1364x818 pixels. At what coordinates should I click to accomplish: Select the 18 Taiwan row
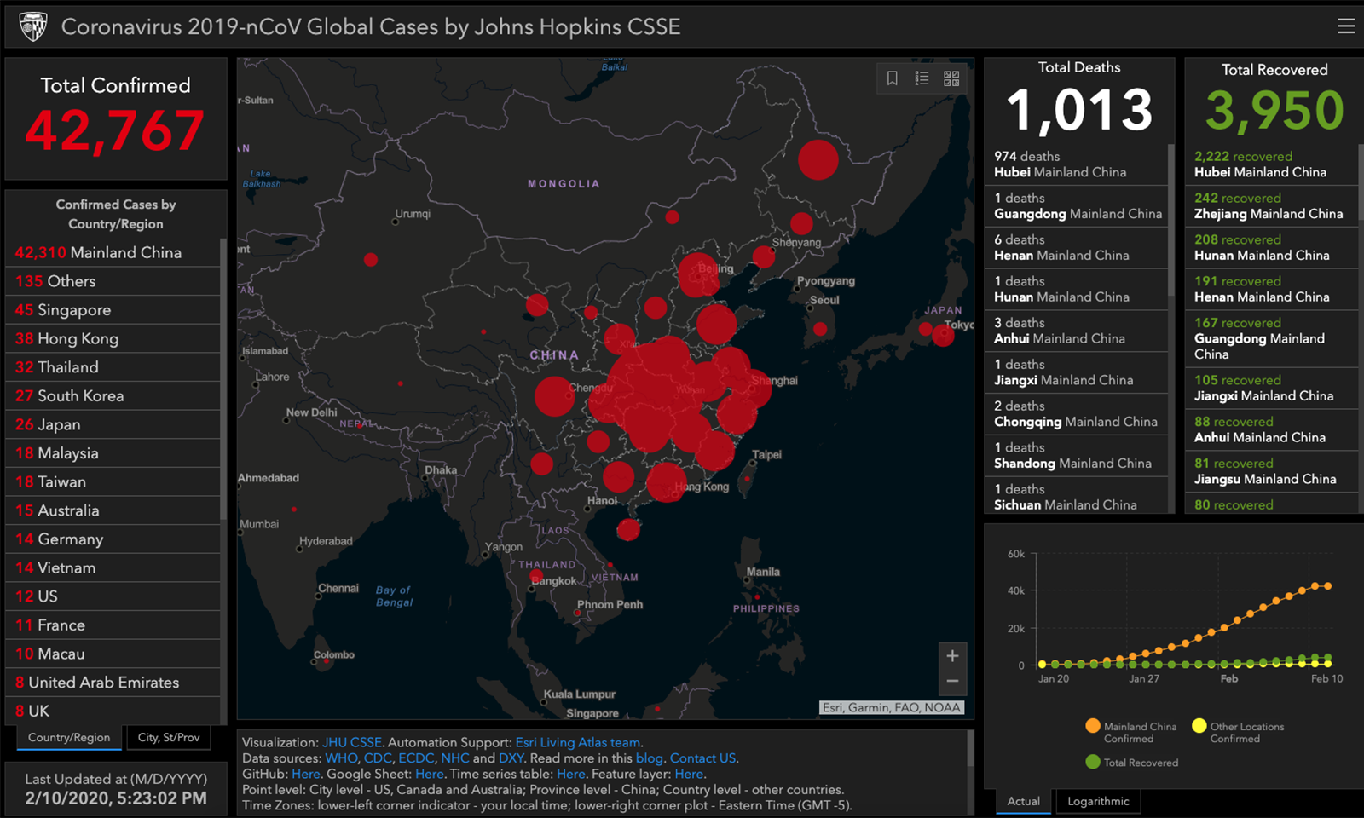click(x=113, y=481)
